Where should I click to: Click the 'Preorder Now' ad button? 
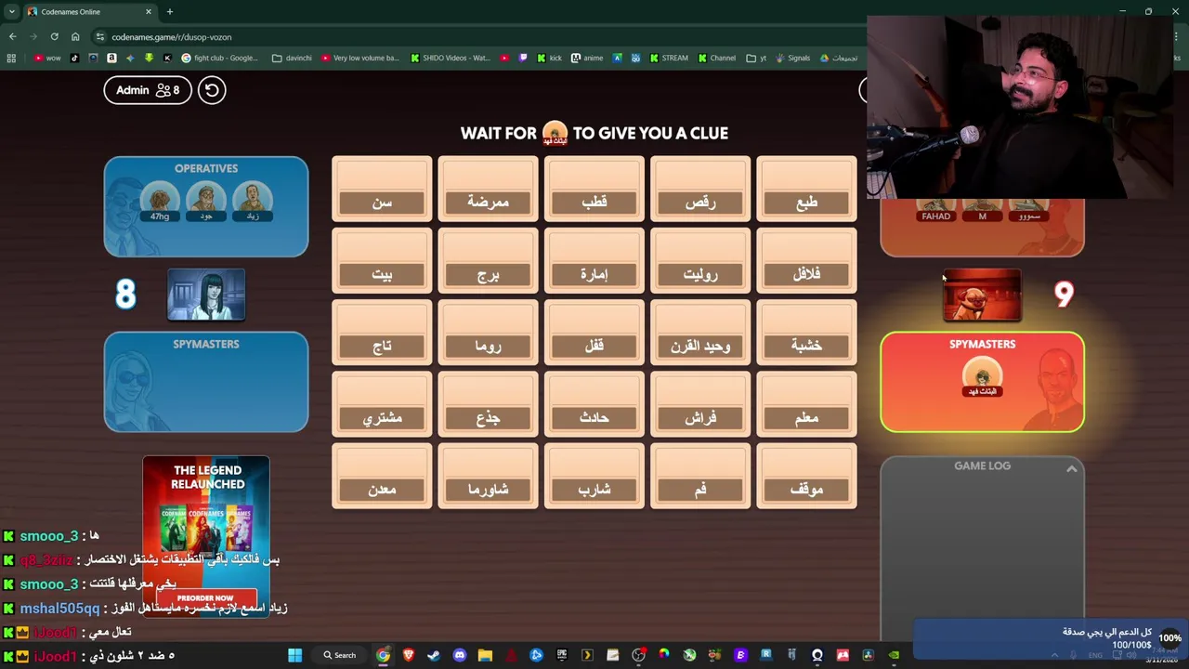[205, 597]
